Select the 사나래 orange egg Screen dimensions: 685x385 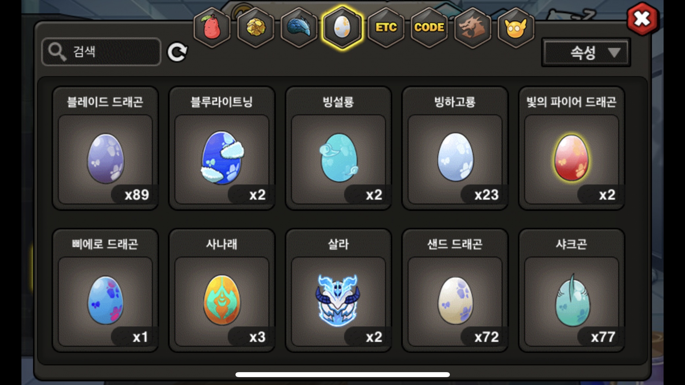pyautogui.click(x=222, y=291)
